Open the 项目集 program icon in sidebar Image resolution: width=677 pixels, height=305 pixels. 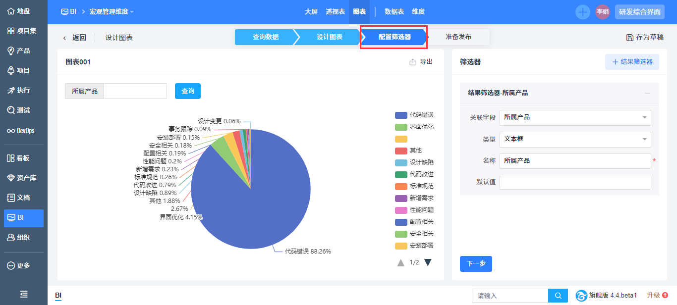point(10,31)
